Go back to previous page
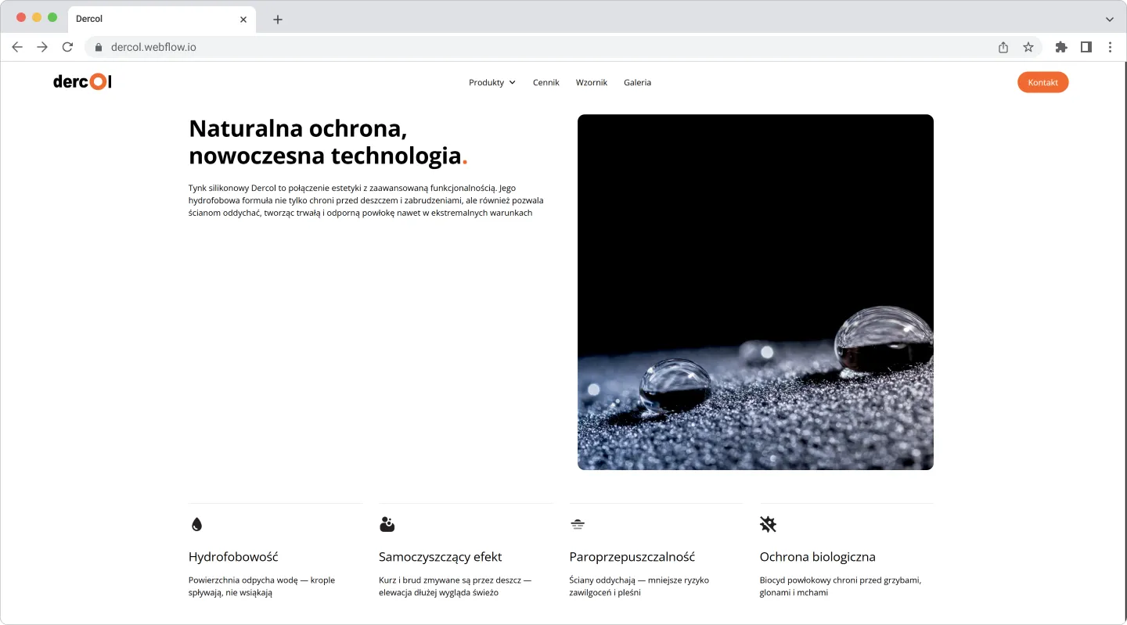1127x625 pixels. [x=17, y=47]
